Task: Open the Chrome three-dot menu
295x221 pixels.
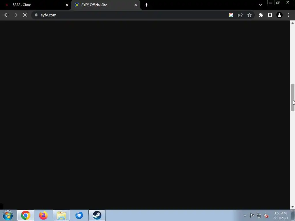Action: pyautogui.click(x=289, y=15)
